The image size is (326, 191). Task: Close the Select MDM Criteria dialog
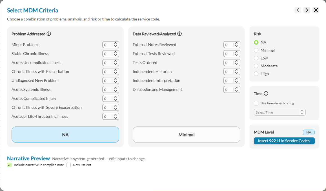click(x=316, y=10)
